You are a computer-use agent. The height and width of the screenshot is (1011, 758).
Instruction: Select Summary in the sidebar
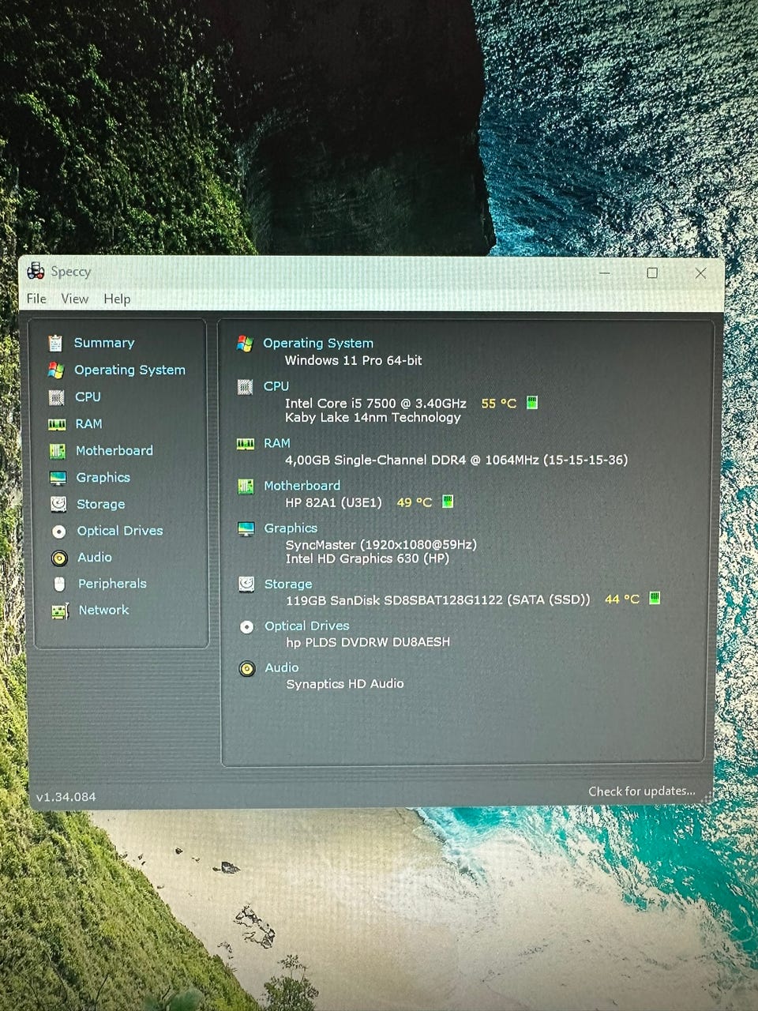(104, 343)
